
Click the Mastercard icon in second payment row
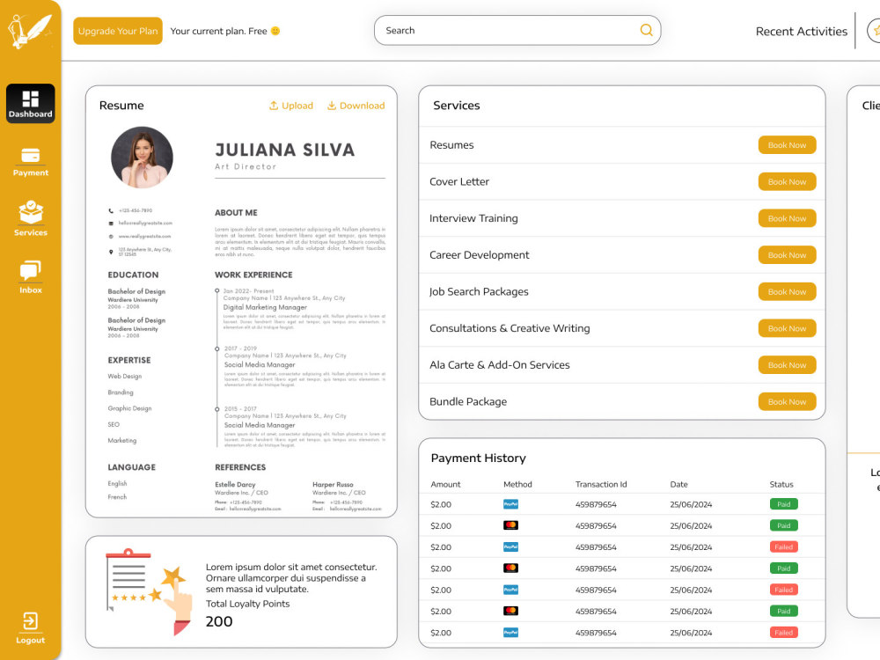[x=510, y=525]
